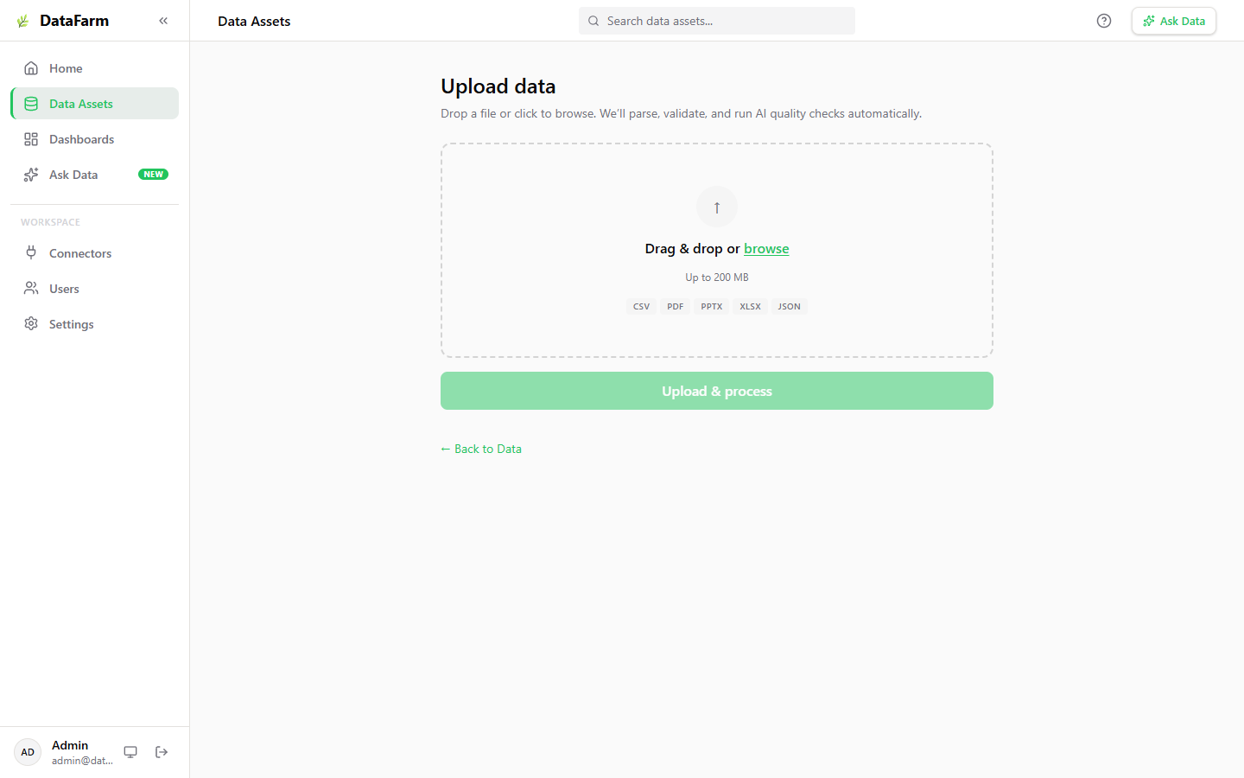Select the Data Assets sidebar icon
The height and width of the screenshot is (778, 1244).
[x=31, y=103]
